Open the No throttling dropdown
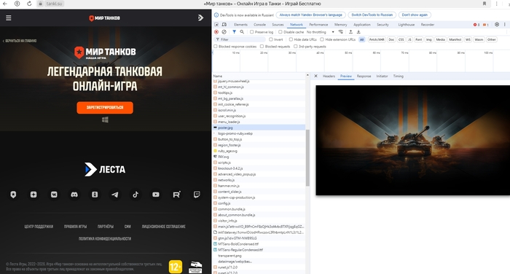The height and width of the screenshot is (274, 510). click(x=320, y=32)
